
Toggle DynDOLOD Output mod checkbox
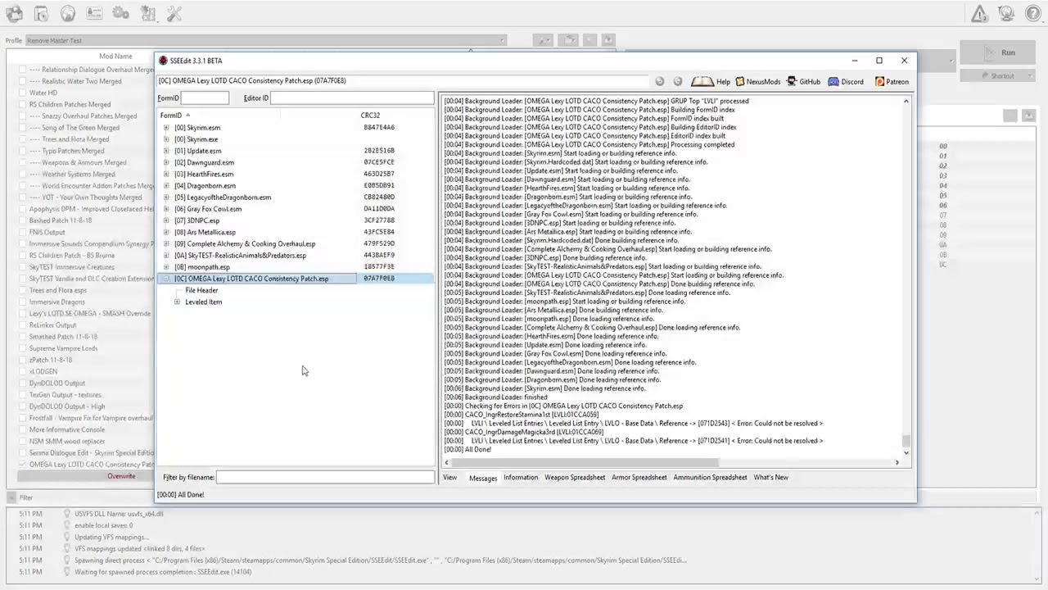point(23,383)
